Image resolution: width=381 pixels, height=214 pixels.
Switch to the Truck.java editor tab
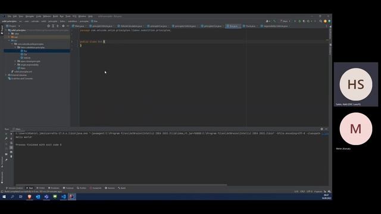click(x=250, y=26)
